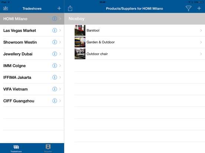The width and height of the screenshot is (205, 153).
Task: Tap the share/export icon
Action: 70,8
